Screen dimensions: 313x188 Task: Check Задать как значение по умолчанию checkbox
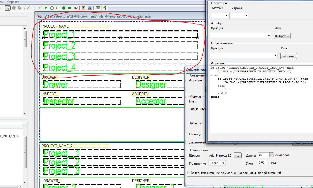pos(189,173)
